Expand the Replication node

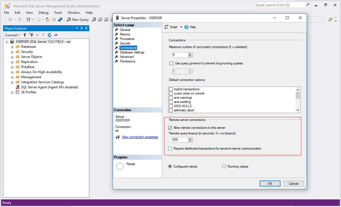click(12, 62)
